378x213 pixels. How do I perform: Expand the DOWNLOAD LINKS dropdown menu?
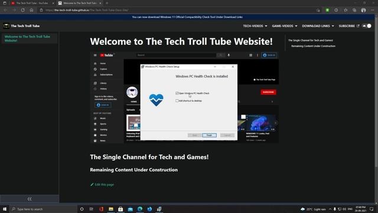pyautogui.click(x=318, y=26)
